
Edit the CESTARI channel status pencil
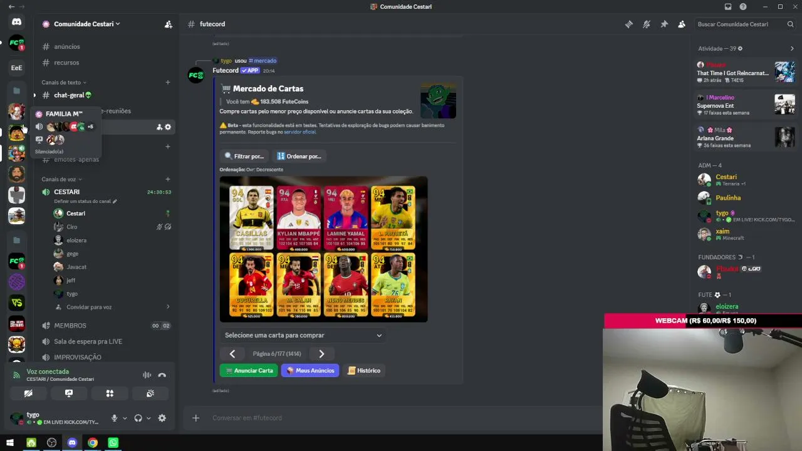(x=115, y=202)
